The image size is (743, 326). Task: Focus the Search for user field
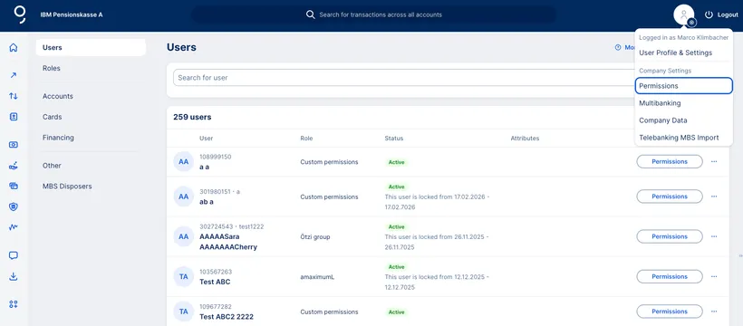click(x=403, y=78)
